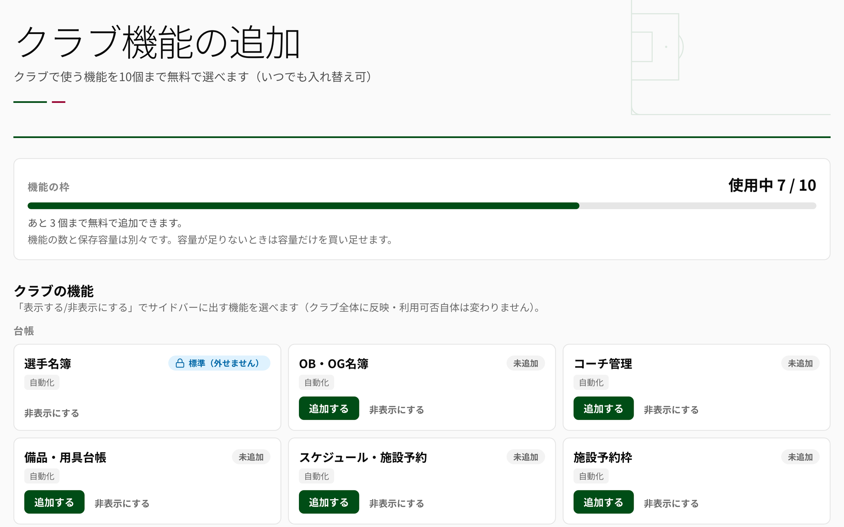
Task: Click the 機能の枠 label
Action: click(49, 187)
